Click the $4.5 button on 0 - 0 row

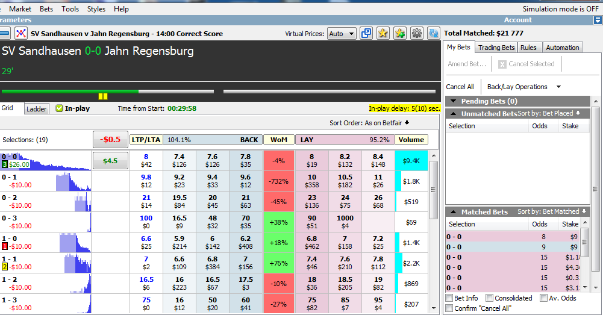pyautogui.click(x=110, y=160)
